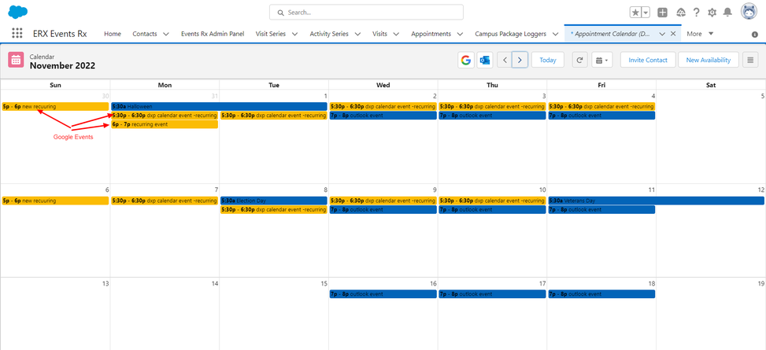Screen dimensions: 766x350
Task: Click the Invite Contact button
Action: [648, 61]
